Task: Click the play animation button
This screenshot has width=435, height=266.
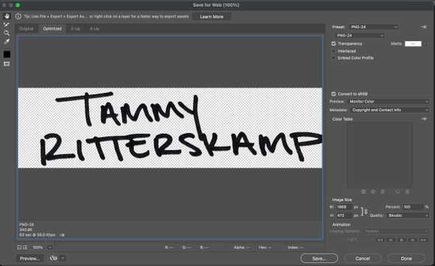Action: [402, 239]
